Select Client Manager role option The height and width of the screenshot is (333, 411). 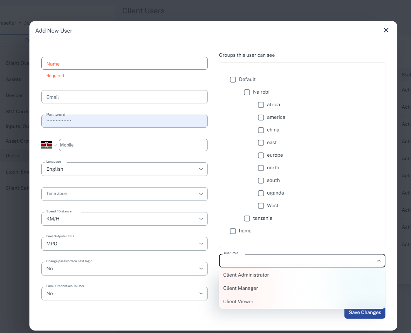click(302, 288)
